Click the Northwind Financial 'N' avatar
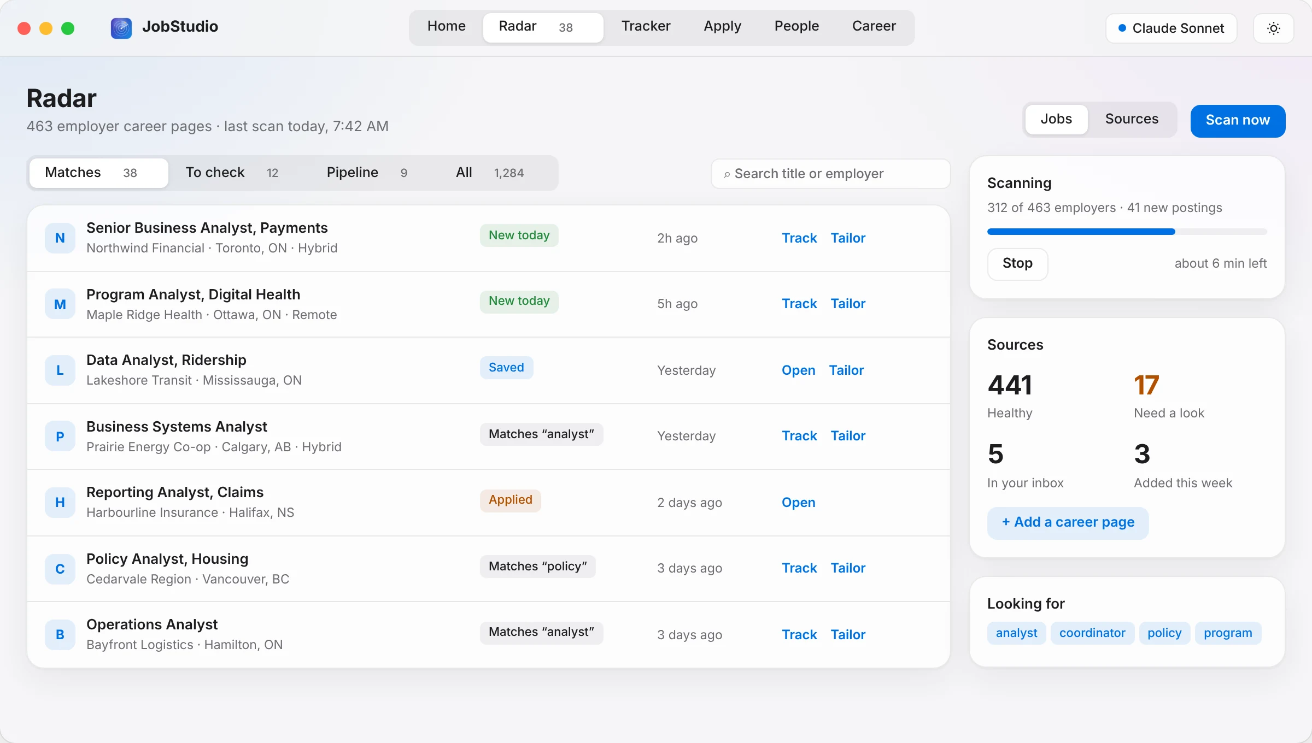1312x743 pixels. click(60, 238)
